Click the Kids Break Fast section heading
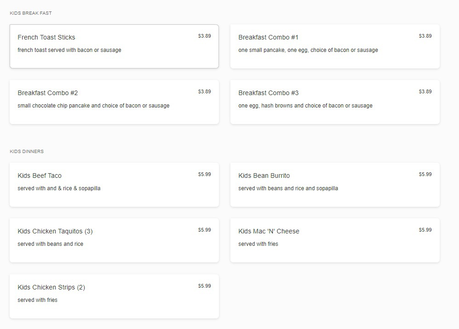The image size is (459, 329). [31, 13]
